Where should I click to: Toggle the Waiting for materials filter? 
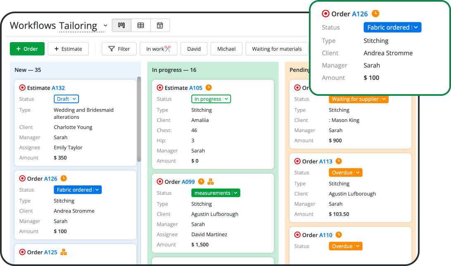(277, 49)
